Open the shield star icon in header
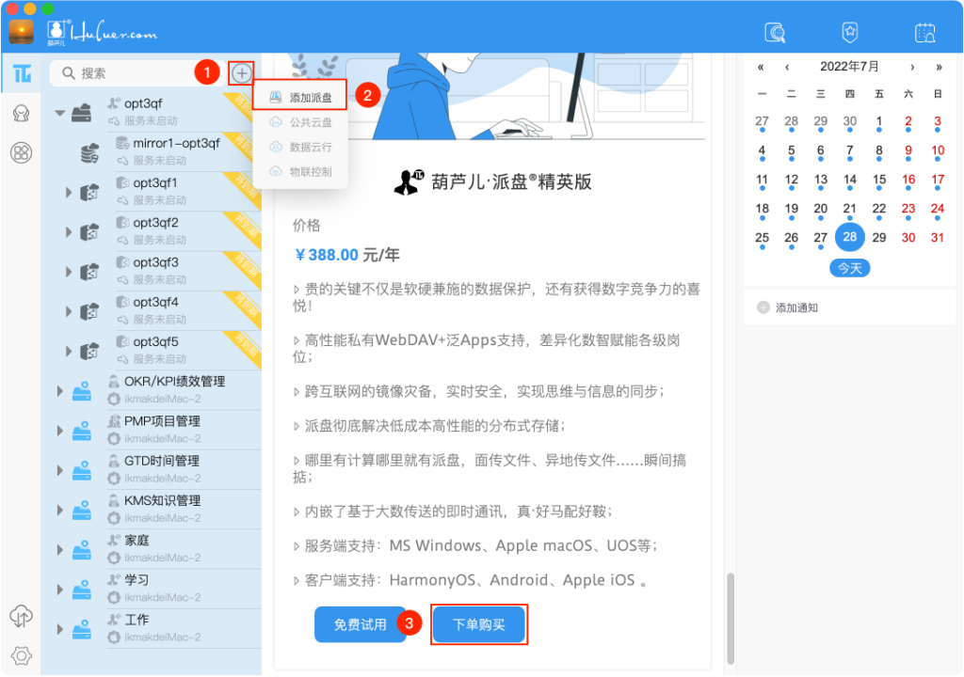 point(850,32)
